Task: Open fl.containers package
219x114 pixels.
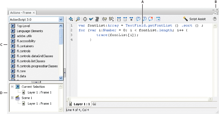Action: (x=25, y=46)
